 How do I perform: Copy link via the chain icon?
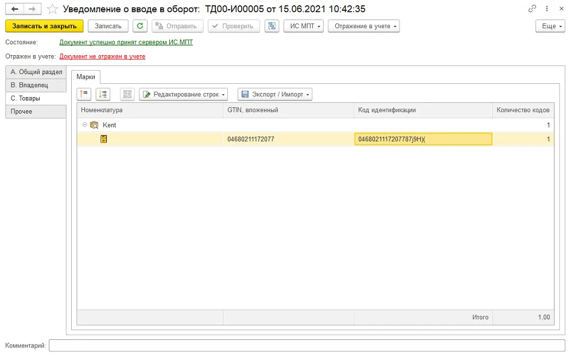pyautogui.click(x=532, y=9)
